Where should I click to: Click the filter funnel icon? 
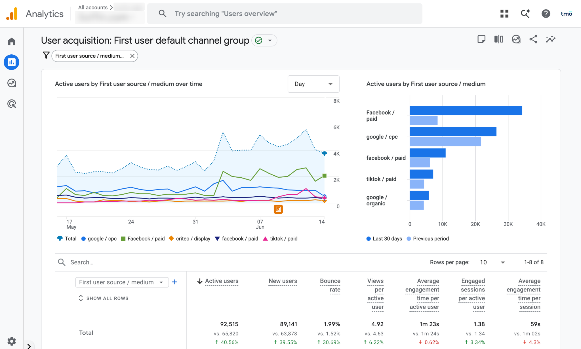46,55
